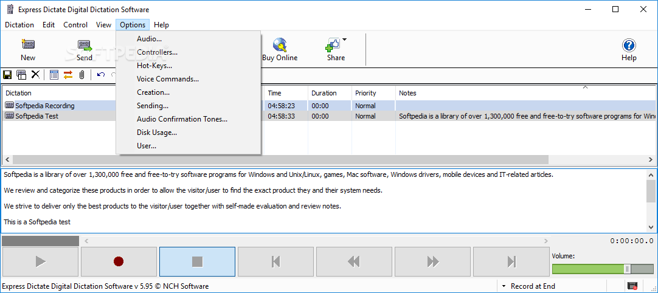Sort by Priority column header
This screenshot has height=293, width=658.
373,93
